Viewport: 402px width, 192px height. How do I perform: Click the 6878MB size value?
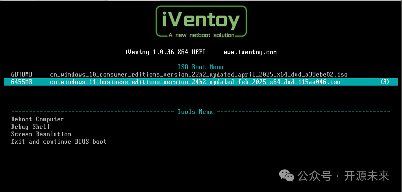click(22, 75)
